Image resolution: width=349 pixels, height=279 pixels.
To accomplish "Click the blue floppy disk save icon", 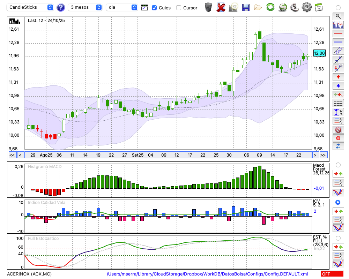I will tap(246, 7).
